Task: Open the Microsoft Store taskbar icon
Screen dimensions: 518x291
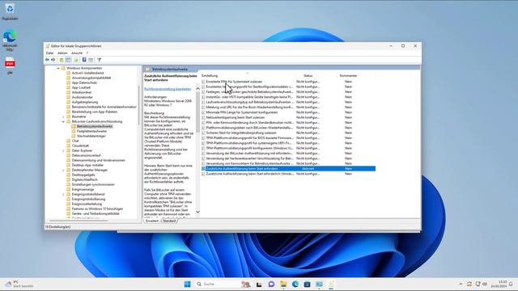Action: pyautogui.click(x=308, y=284)
